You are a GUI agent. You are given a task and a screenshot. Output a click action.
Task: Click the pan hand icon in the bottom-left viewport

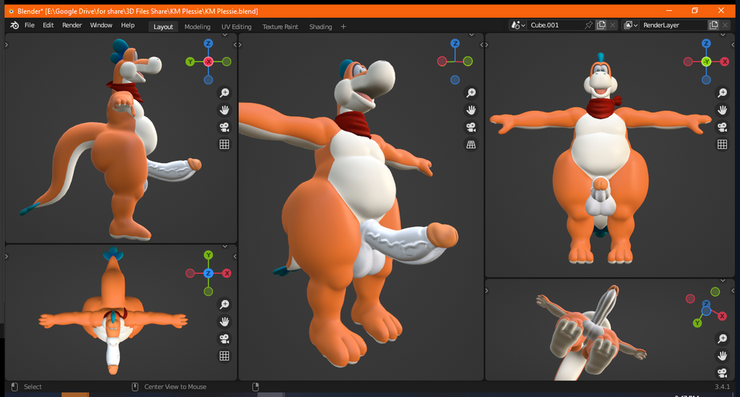click(x=224, y=322)
